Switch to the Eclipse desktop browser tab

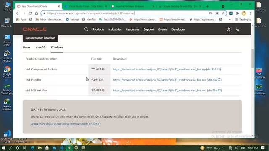[x=180, y=6]
